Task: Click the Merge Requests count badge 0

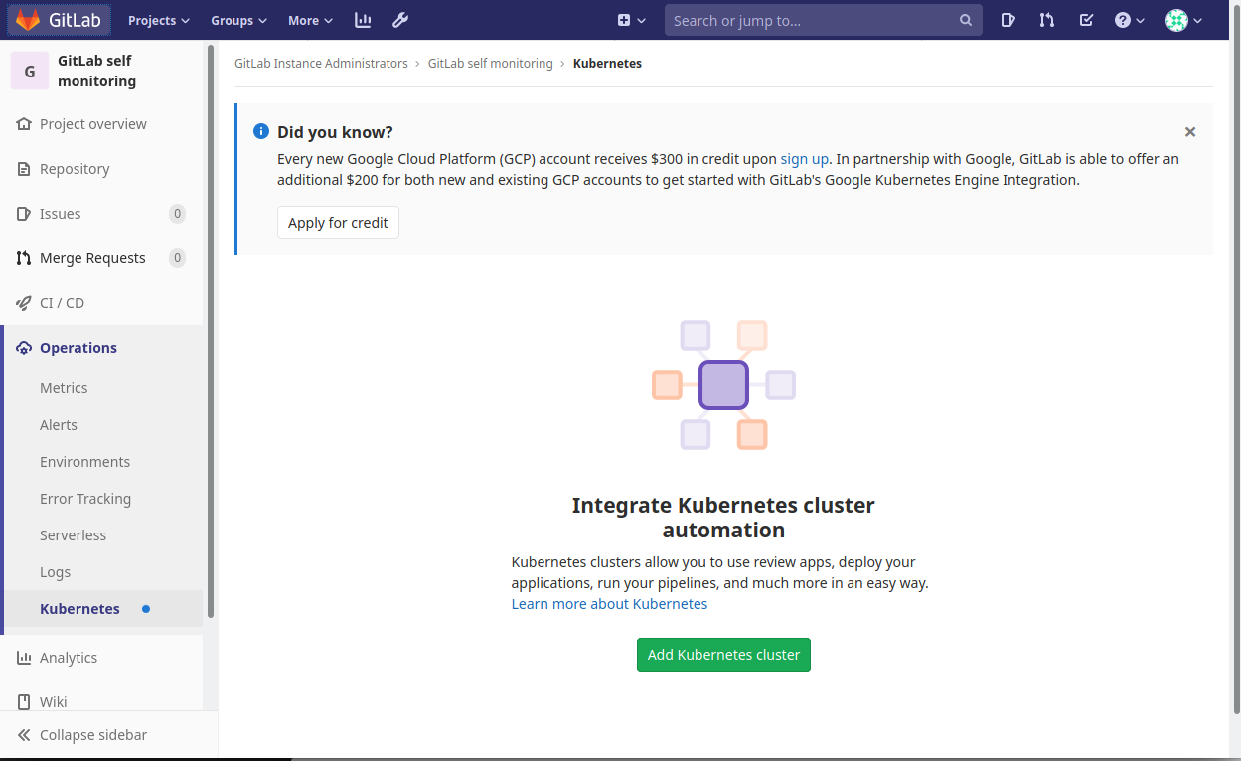Action: click(x=177, y=258)
